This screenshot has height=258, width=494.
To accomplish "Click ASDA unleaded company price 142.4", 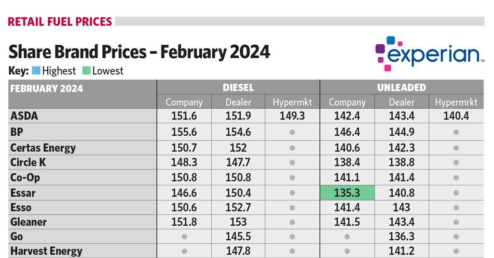I will [x=347, y=116].
